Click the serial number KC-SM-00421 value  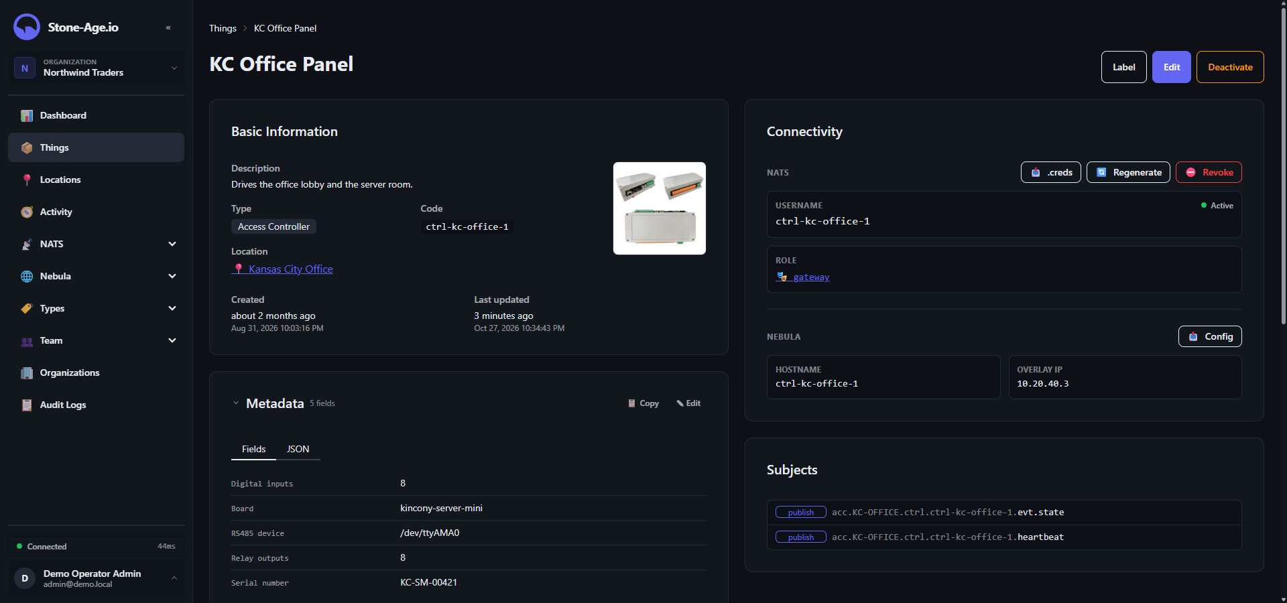(429, 582)
